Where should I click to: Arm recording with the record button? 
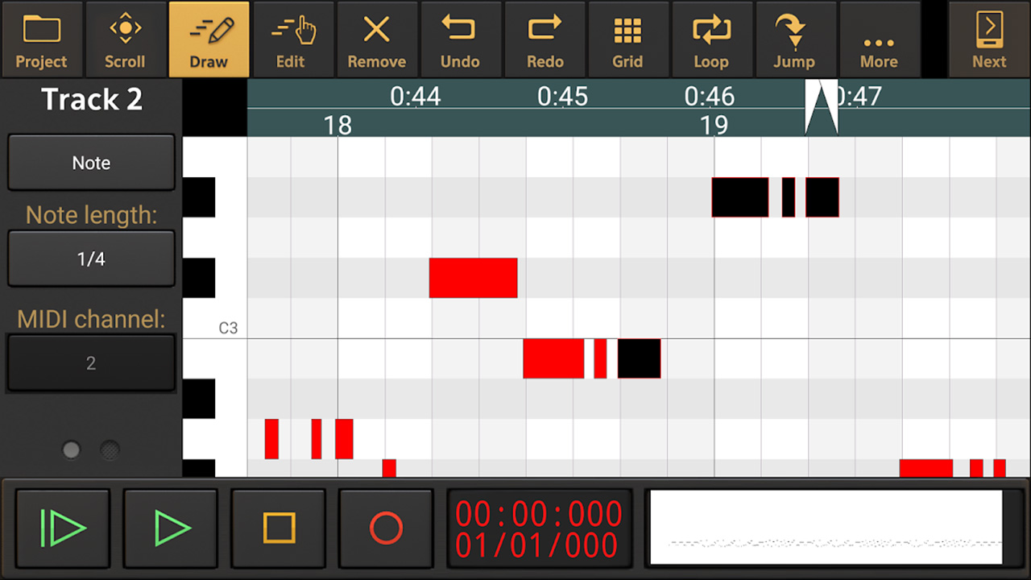click(386, 528)
